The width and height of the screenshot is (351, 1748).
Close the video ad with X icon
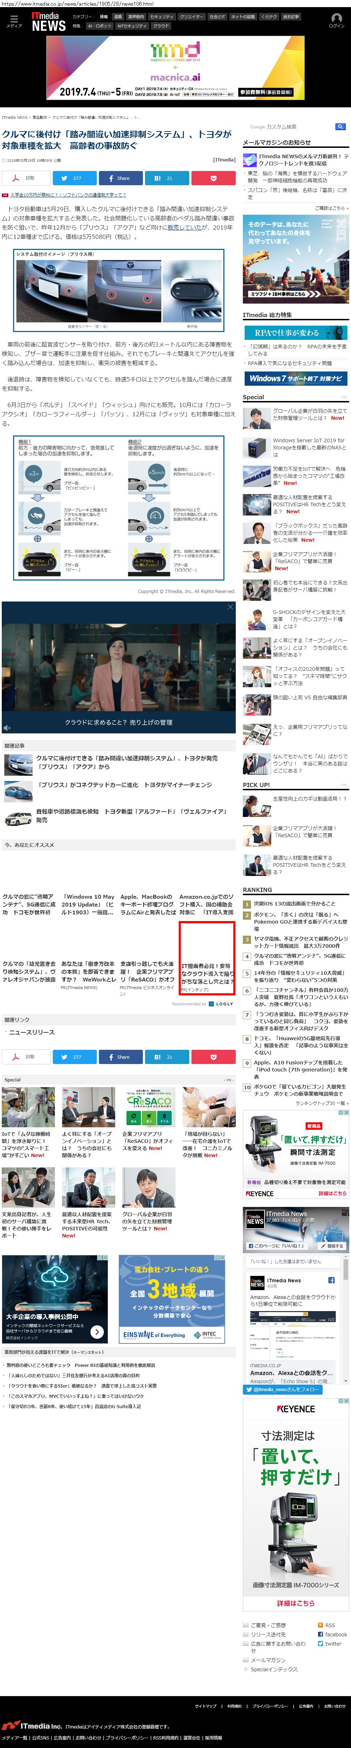pyautogui.click(x=230, y=606)
